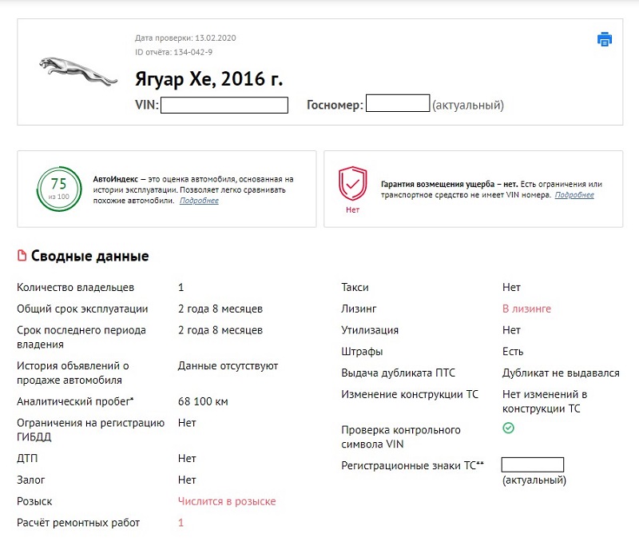Click the Штрафы label
The image size is (639, 542).
click(x=362, y=352)
